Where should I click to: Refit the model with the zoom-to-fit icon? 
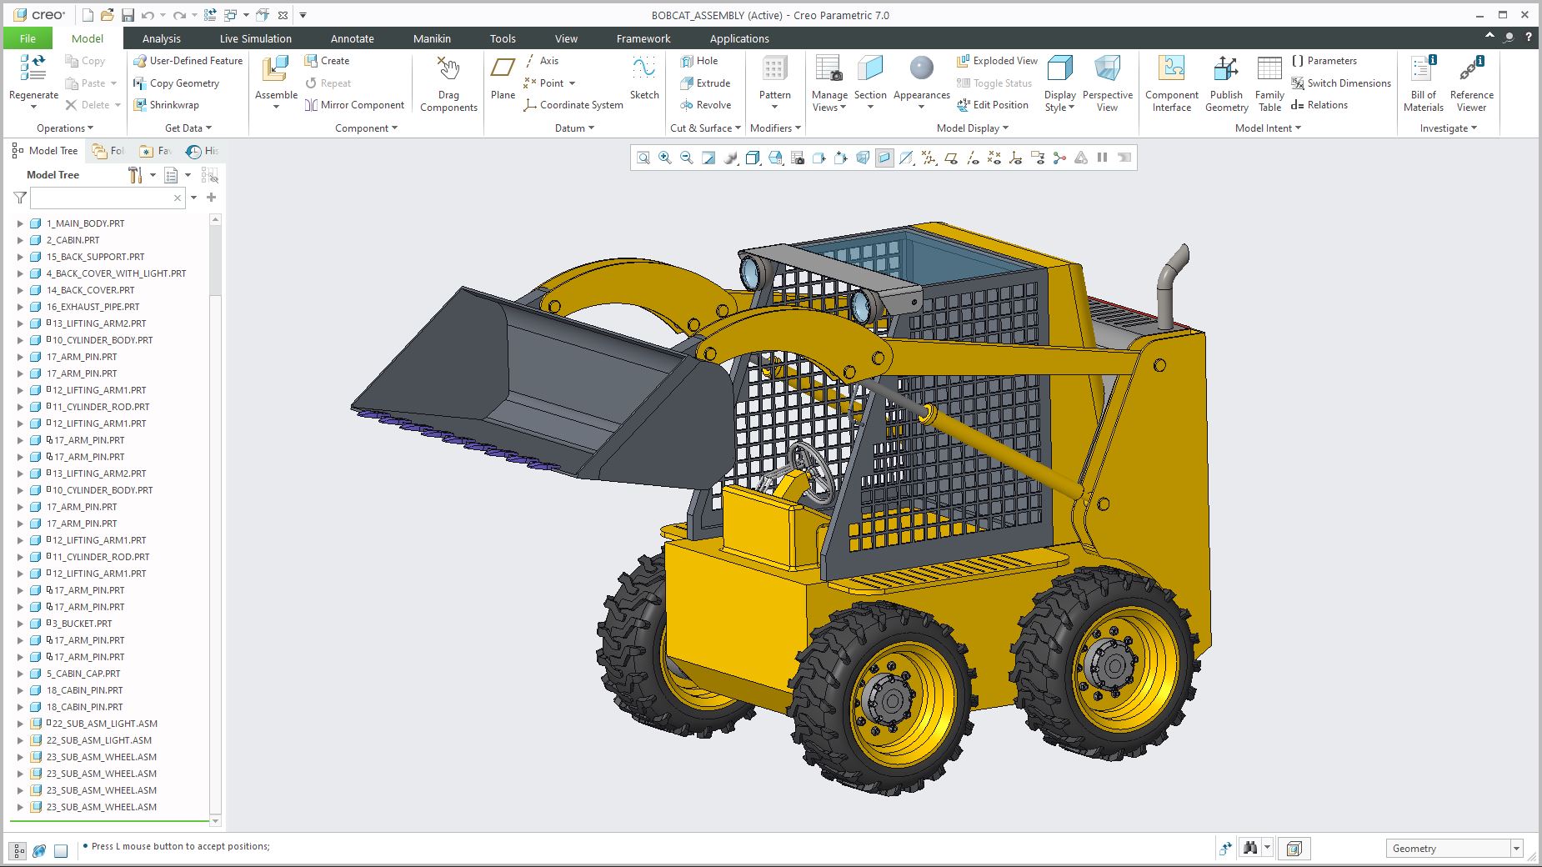[x=643, y=158]
